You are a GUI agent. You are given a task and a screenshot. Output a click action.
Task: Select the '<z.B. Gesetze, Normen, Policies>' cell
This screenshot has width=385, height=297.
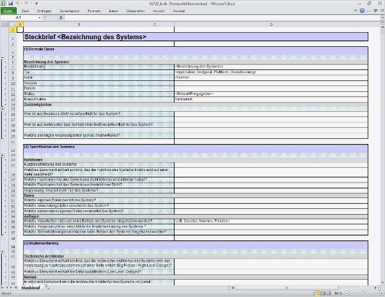[271, 221]
